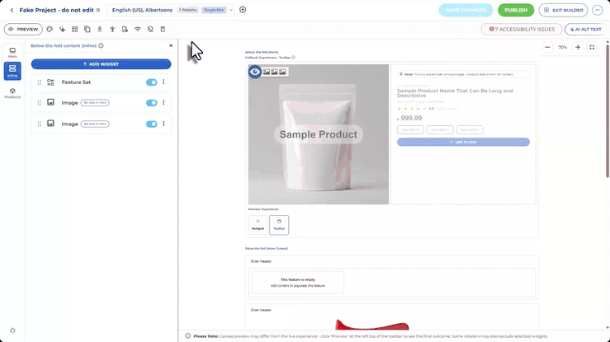Viewport: 610px width, 342px height.
Task: Click the Feature Set row drag handle
Action: [x=40, y=82]
